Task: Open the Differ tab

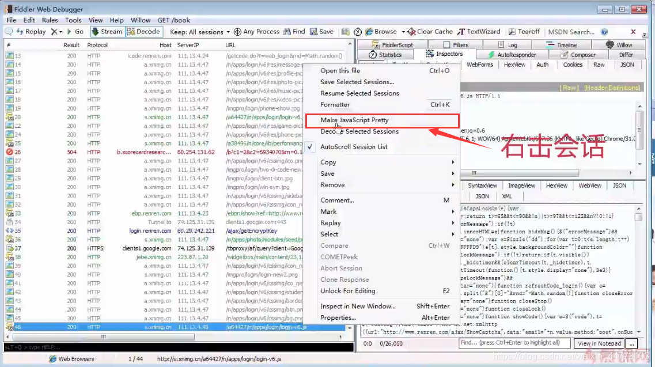Action: (626, 55)
